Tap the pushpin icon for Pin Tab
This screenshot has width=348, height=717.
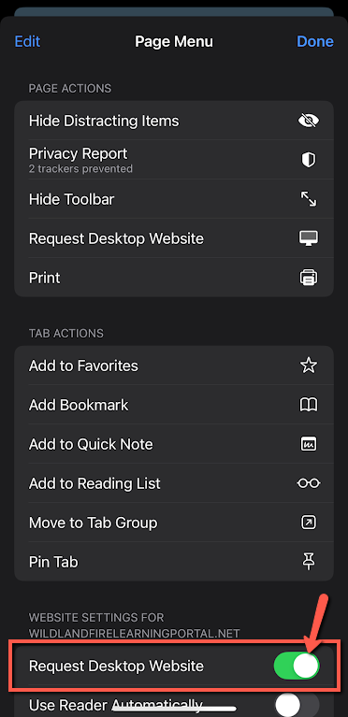coord(309,562)
